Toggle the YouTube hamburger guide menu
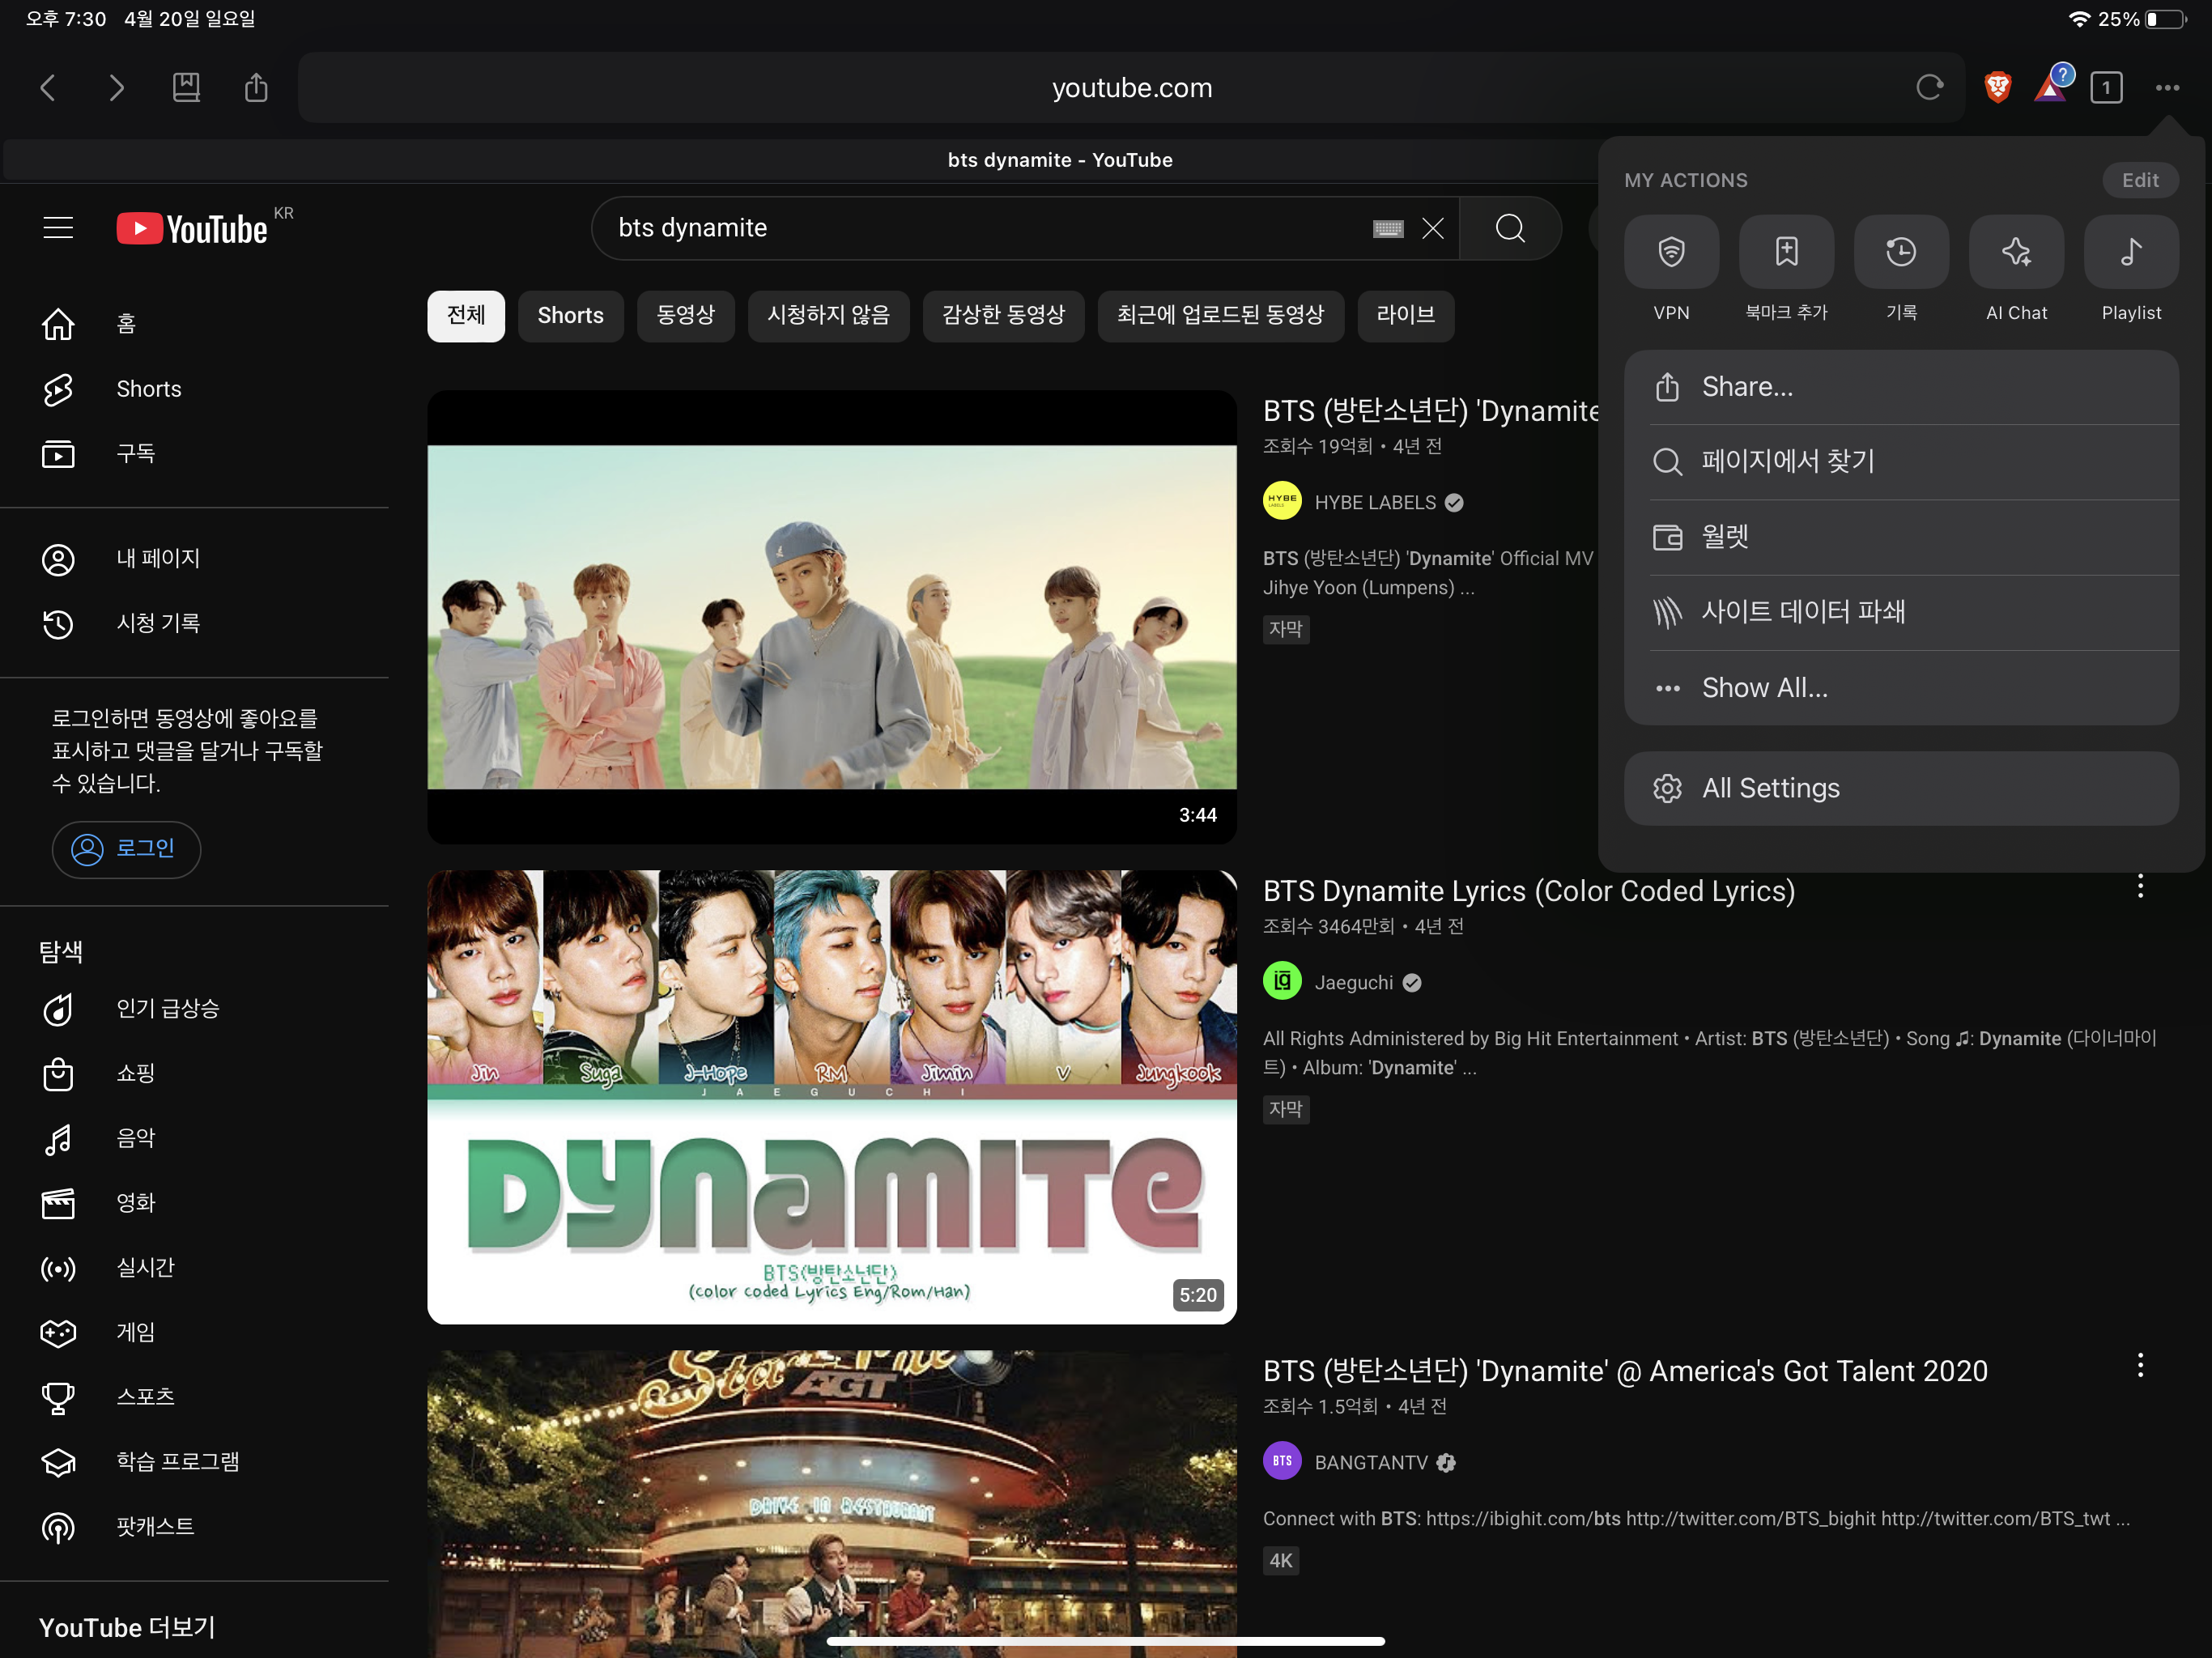 coord(58,228)
